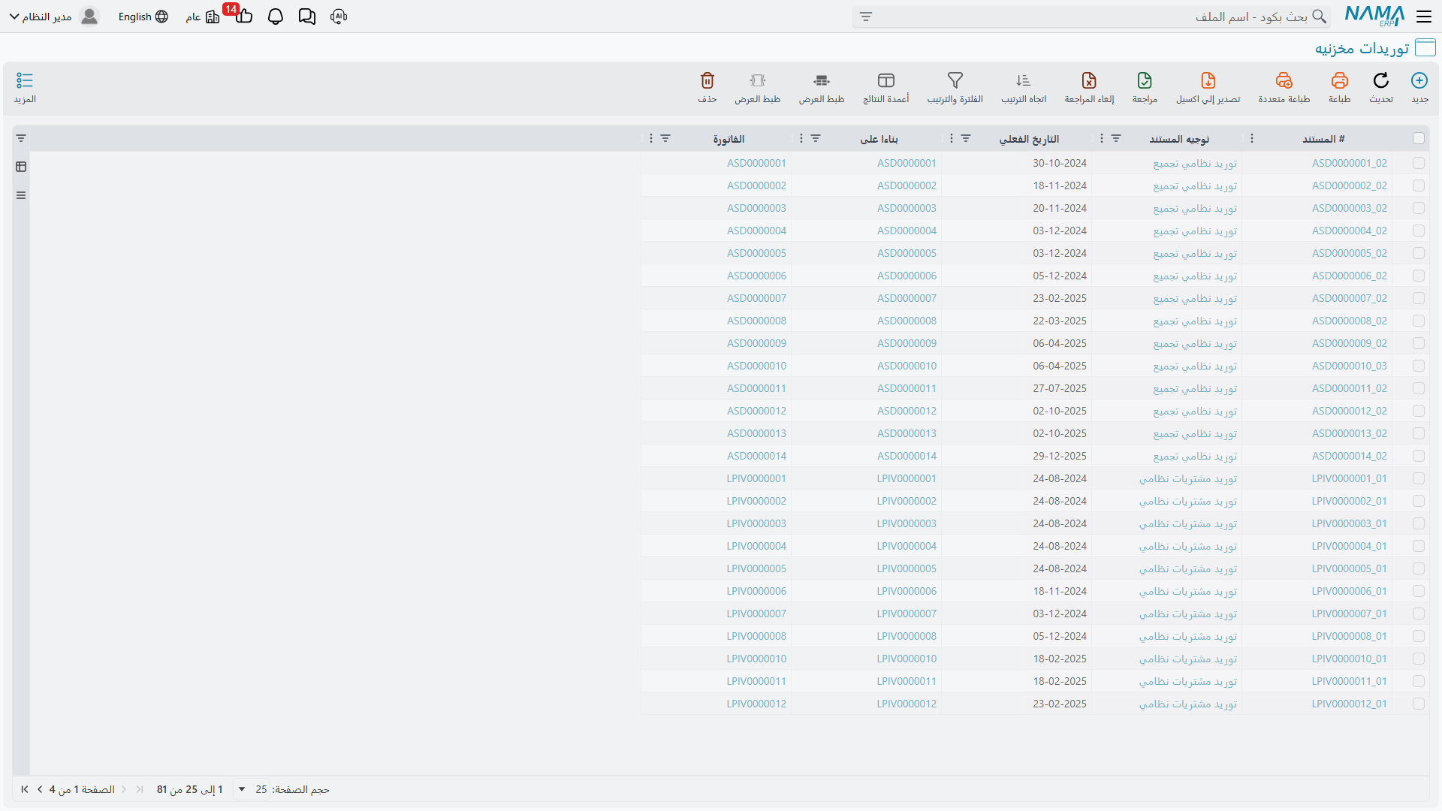Open the hamburger main menu
The height and width of the screenshot is (811, 1442).
tap(1424, 17)
